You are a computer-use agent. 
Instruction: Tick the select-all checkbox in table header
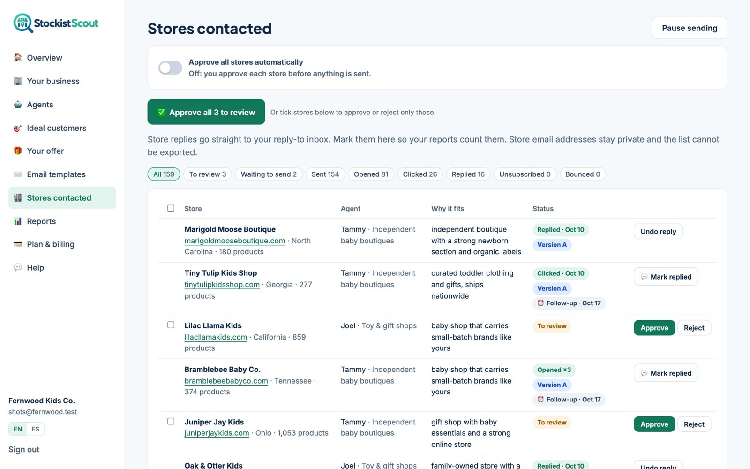[171, 208]
